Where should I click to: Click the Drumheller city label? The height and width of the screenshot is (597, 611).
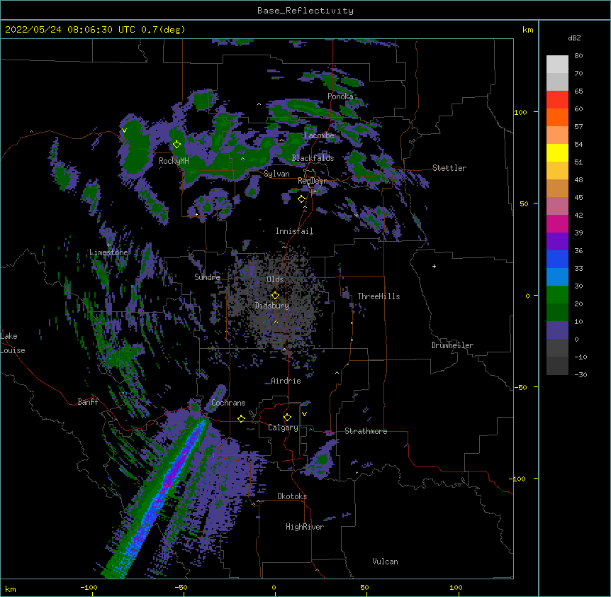click(x=452, y=345)
